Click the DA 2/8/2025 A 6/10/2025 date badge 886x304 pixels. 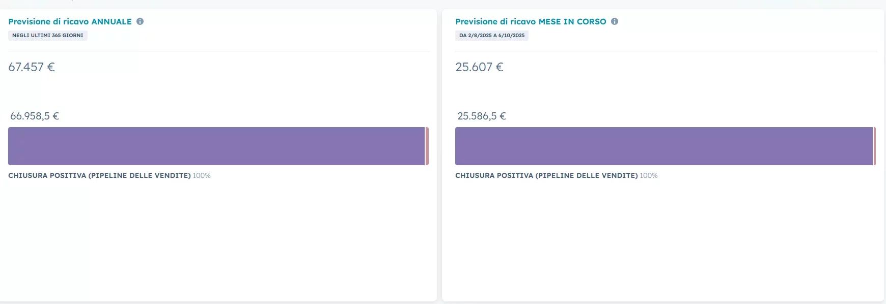[x=491, y=36]
